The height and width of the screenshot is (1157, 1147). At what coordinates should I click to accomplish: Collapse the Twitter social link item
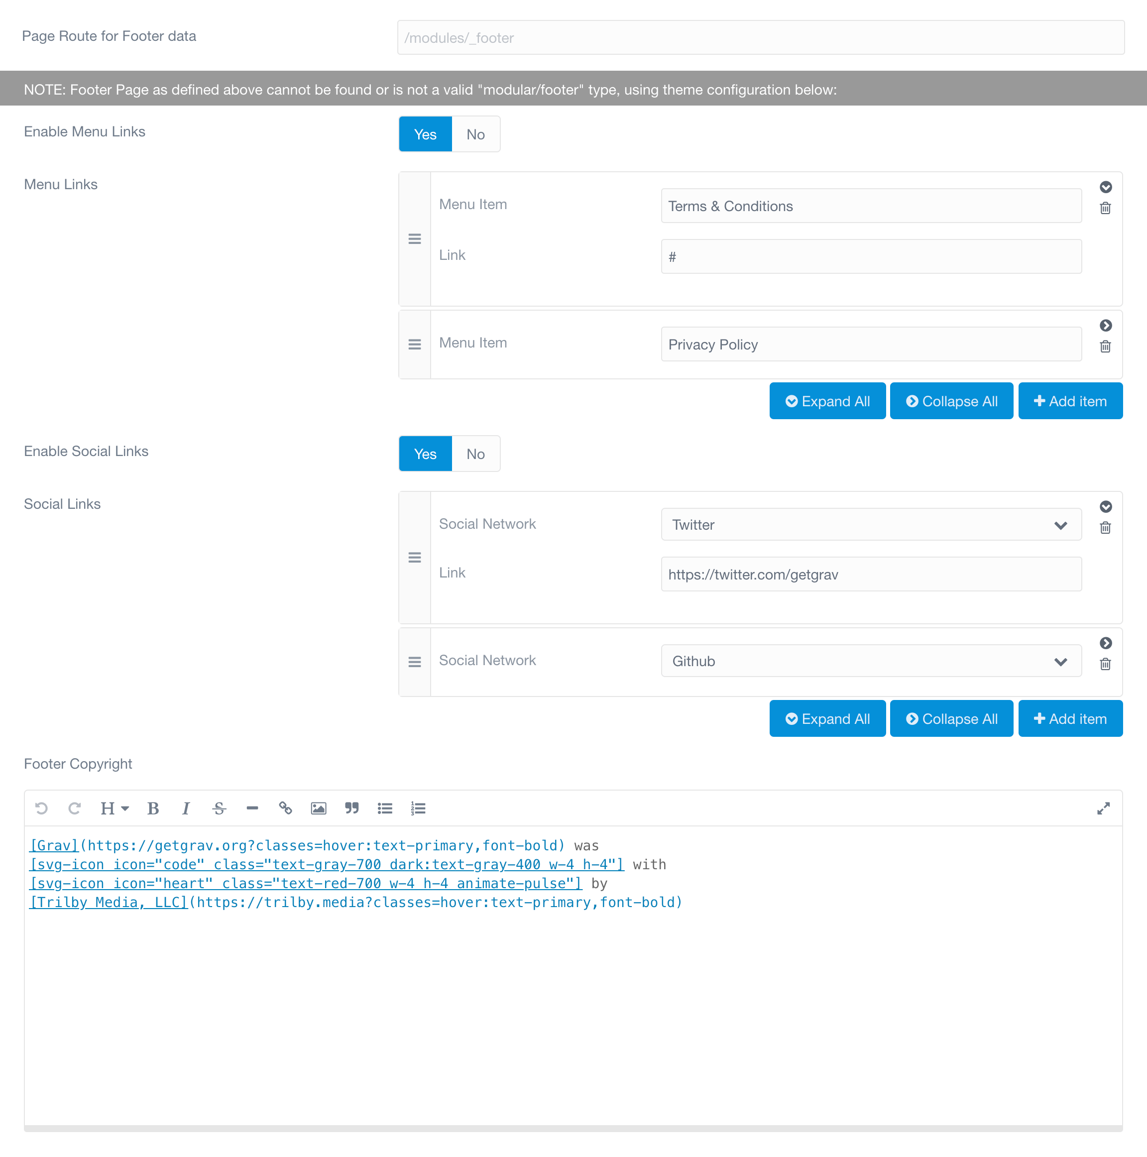pos(1106,507)
